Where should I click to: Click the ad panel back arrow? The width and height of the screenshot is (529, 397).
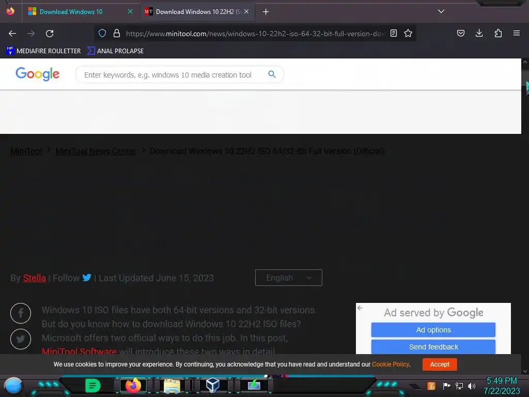point(360,308)
